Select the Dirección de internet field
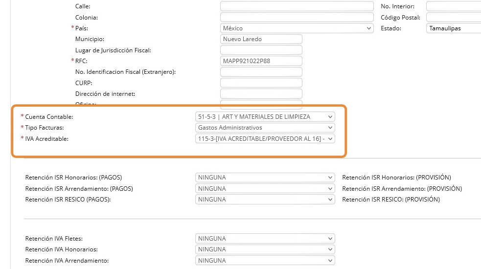This screenshot has height=269, width=481. 261,93
